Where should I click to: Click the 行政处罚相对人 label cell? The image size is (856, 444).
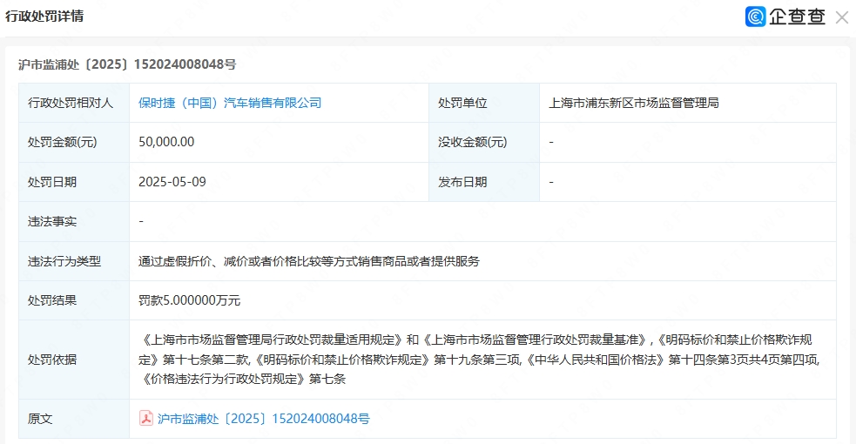[74, 103]
